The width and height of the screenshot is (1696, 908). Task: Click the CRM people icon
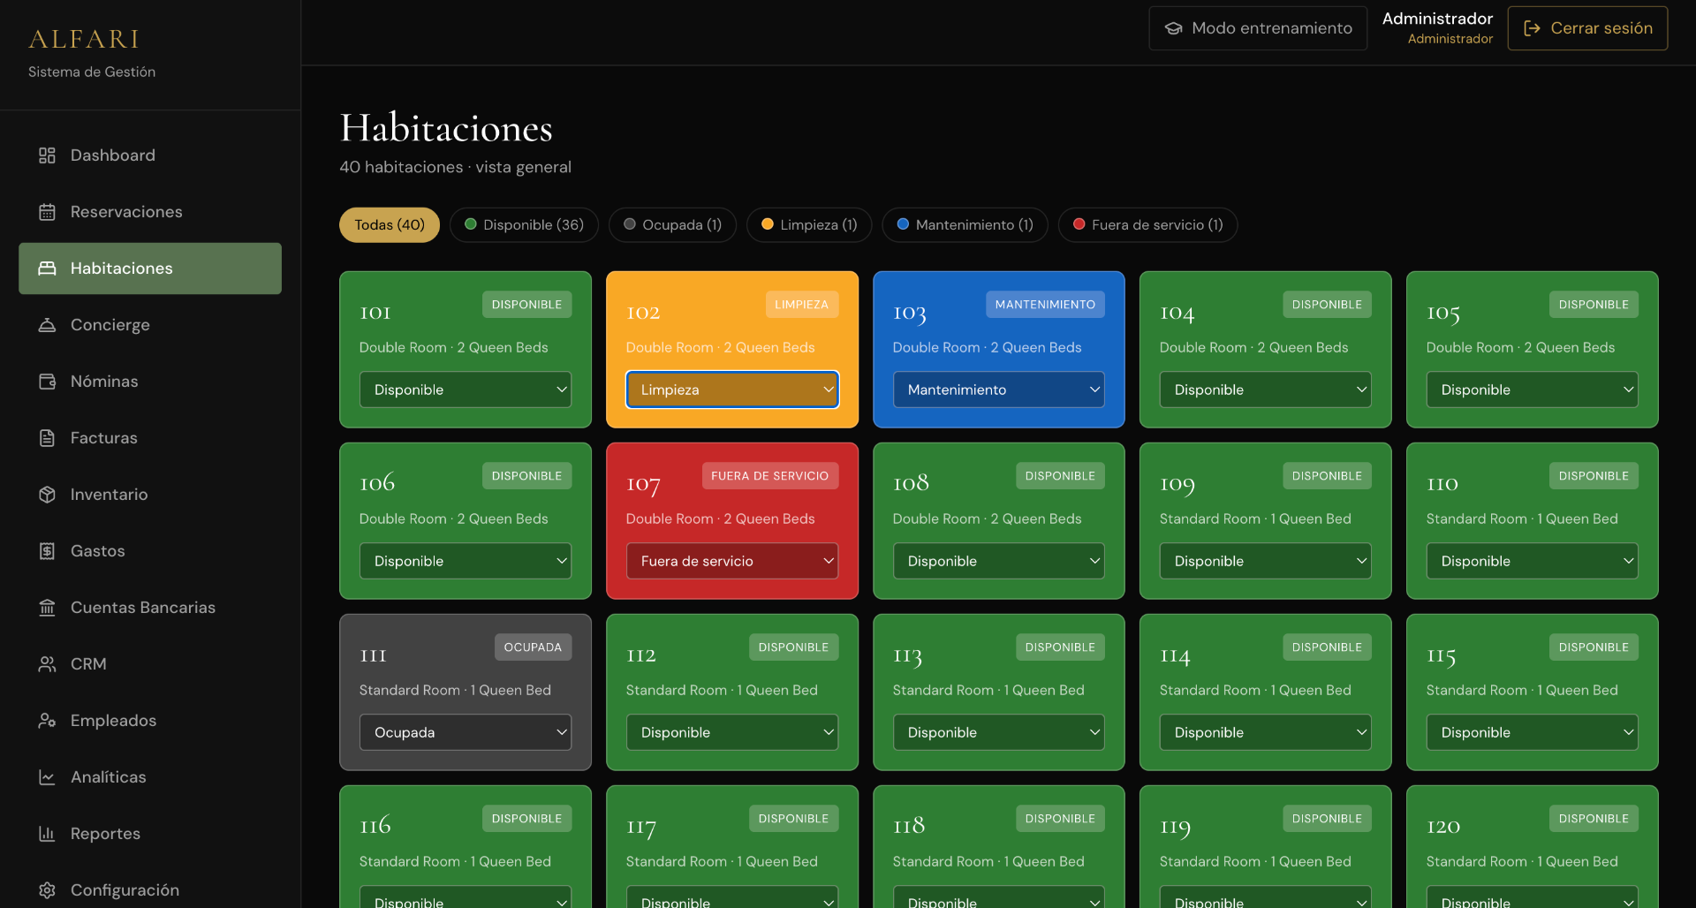point(47,664)
